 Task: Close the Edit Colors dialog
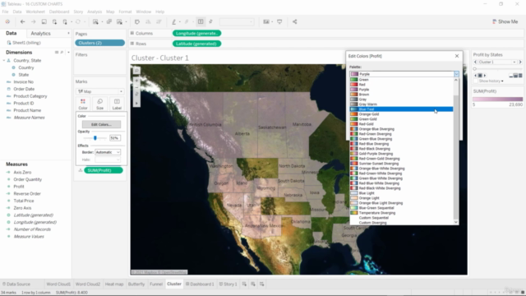click(457, 56)
